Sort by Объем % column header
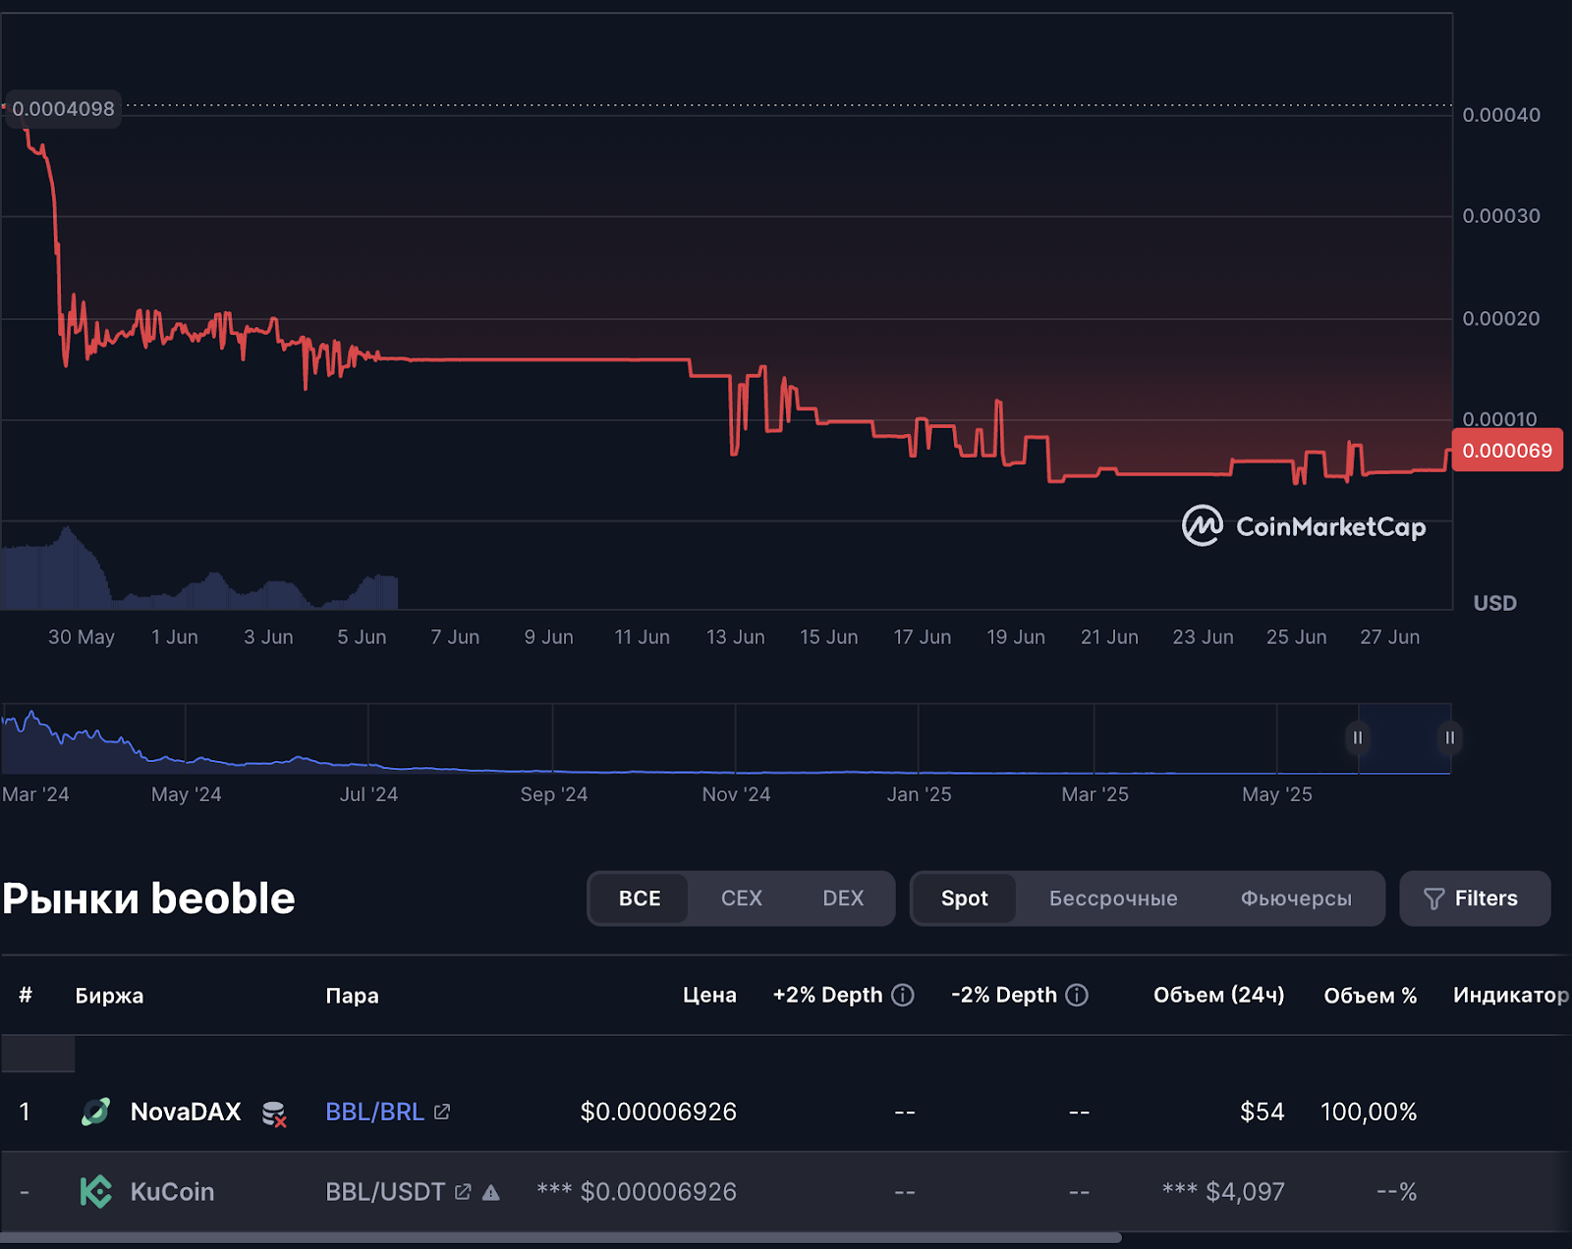The height and width of the screenshot is (1249, 1572). 1370,995
